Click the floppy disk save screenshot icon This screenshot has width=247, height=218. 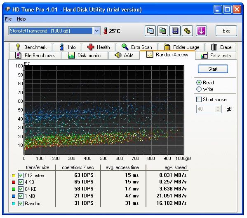click(x=175, y=31)
